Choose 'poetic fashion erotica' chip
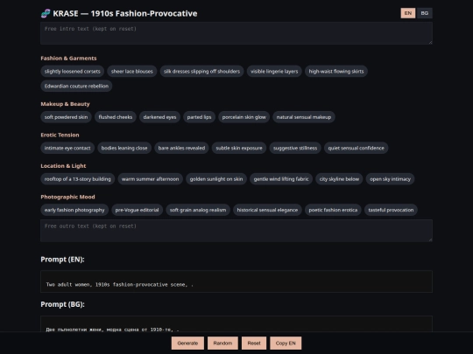This screenshot has width=473, height=354. pyautogui.click(x=333, y=210)
